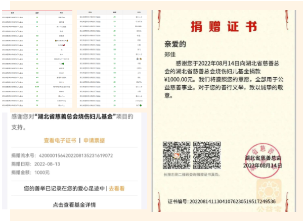
Task: Select the 捐赠日期 2022-08-13 line
Action: (36, 164)
